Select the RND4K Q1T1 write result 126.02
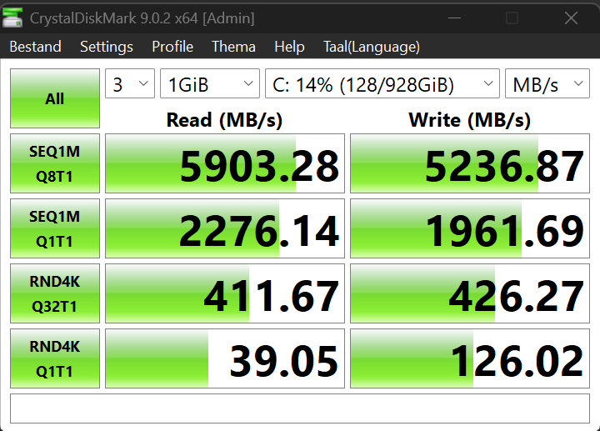Image resolution: width=600 pixels, height=431 pixels. tap(470, 358)
